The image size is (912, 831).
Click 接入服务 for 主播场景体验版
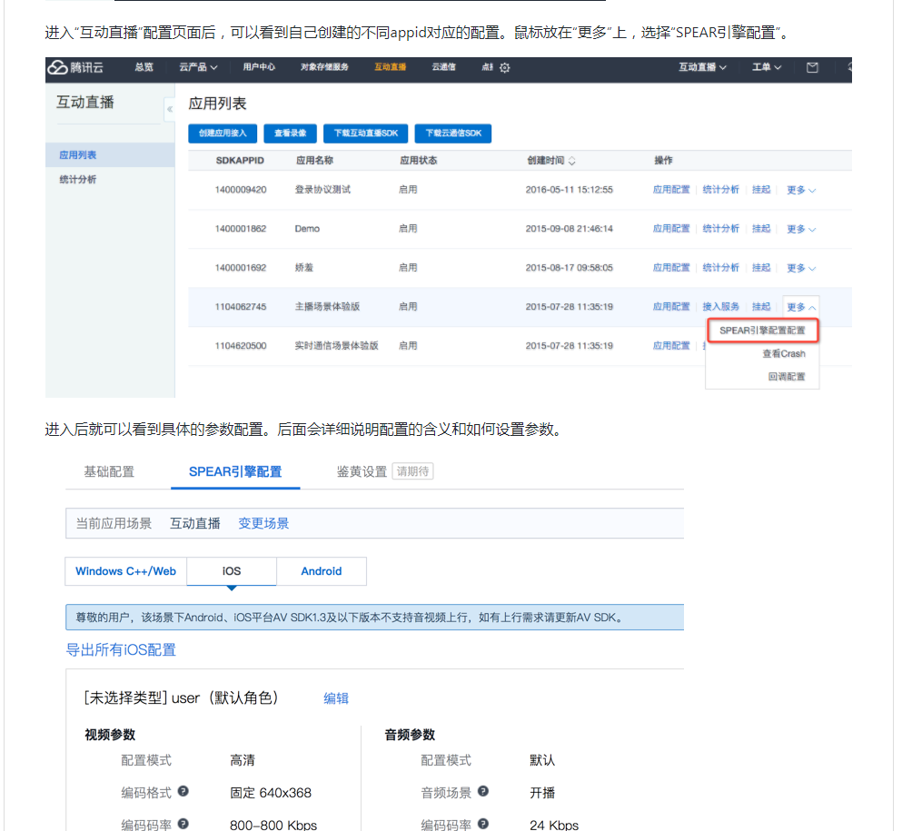click(x=720, y=306)
